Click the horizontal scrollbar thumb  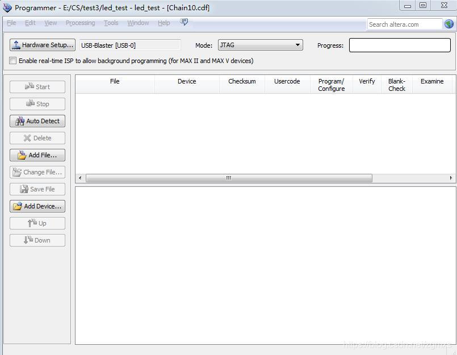229,178
